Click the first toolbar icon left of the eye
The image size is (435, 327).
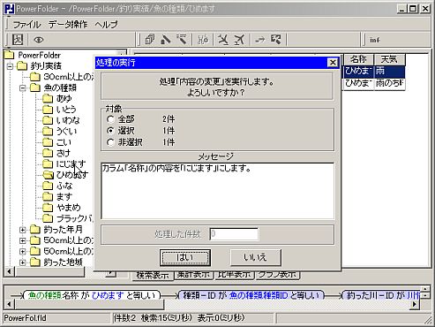(18, 40)
